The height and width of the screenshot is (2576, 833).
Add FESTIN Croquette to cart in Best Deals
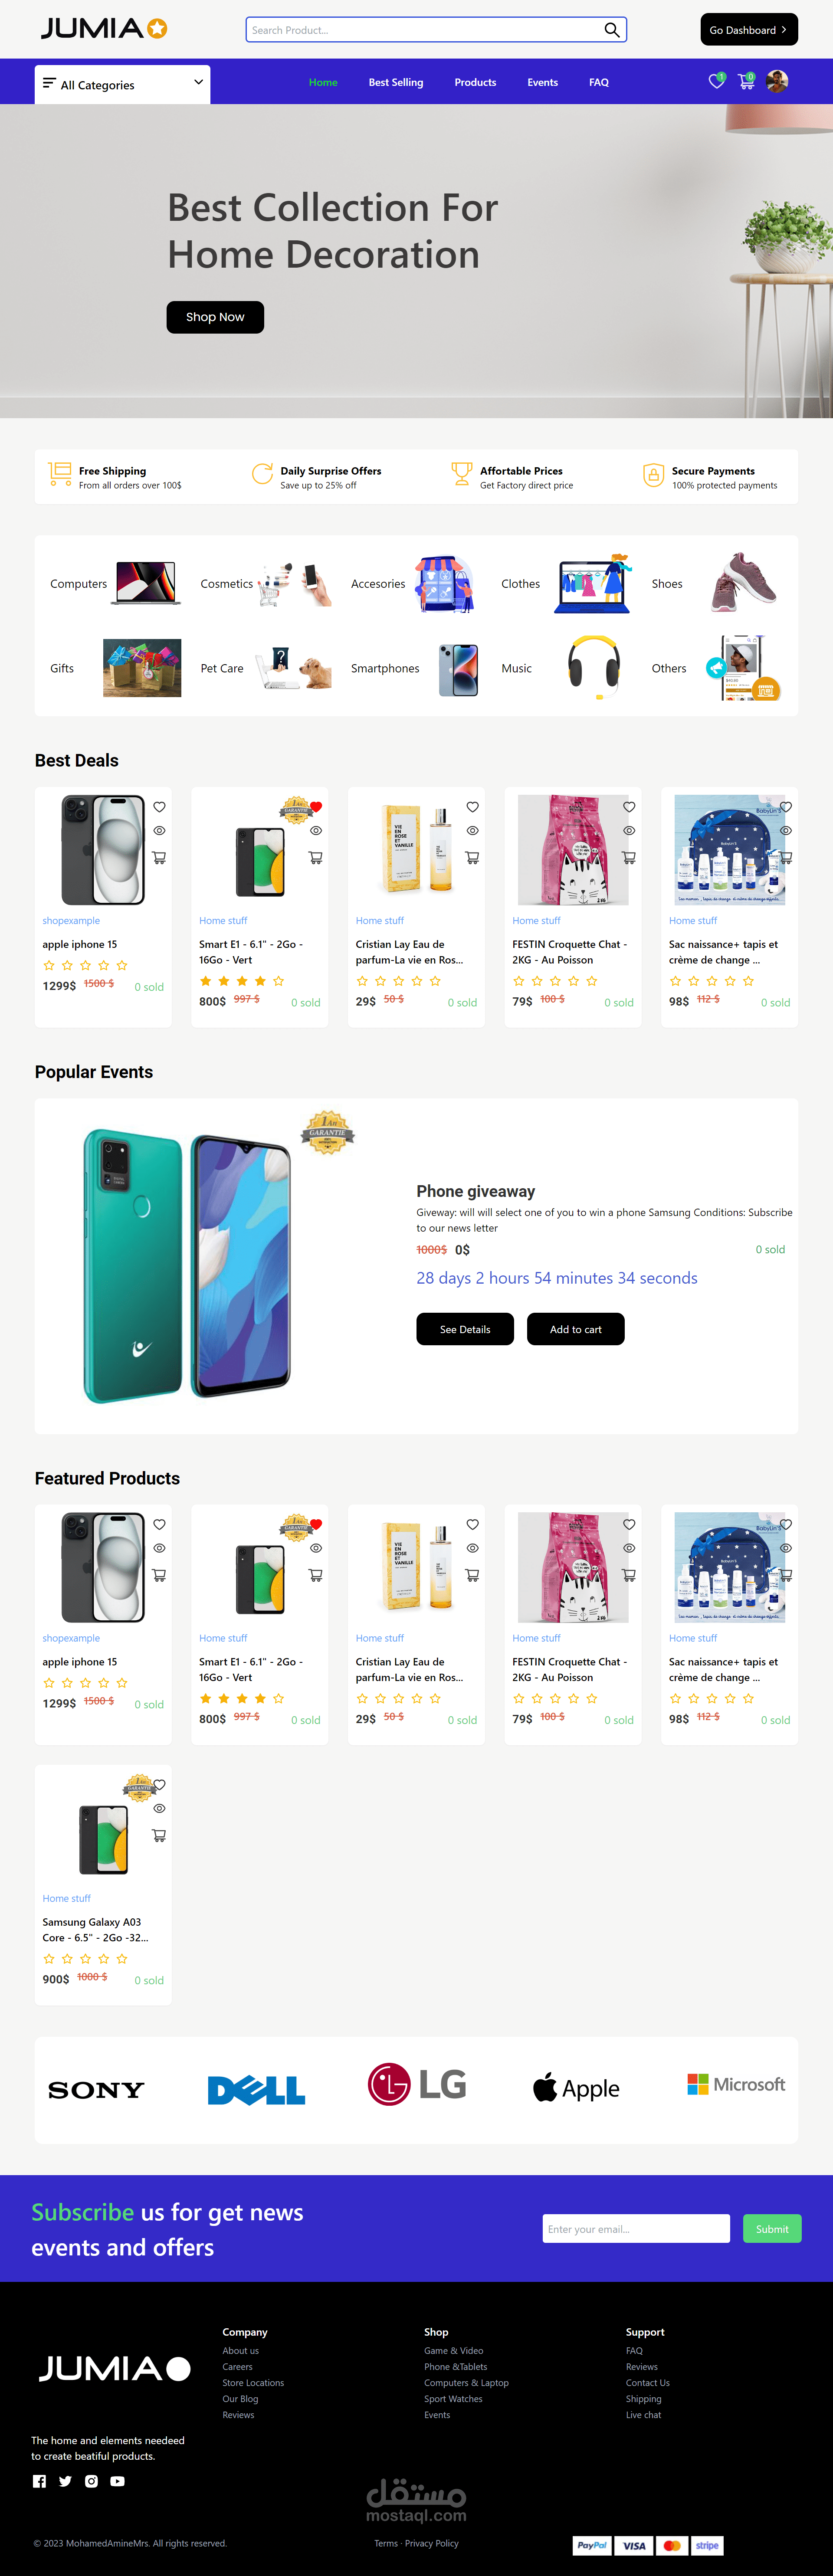tap(629, 857)
